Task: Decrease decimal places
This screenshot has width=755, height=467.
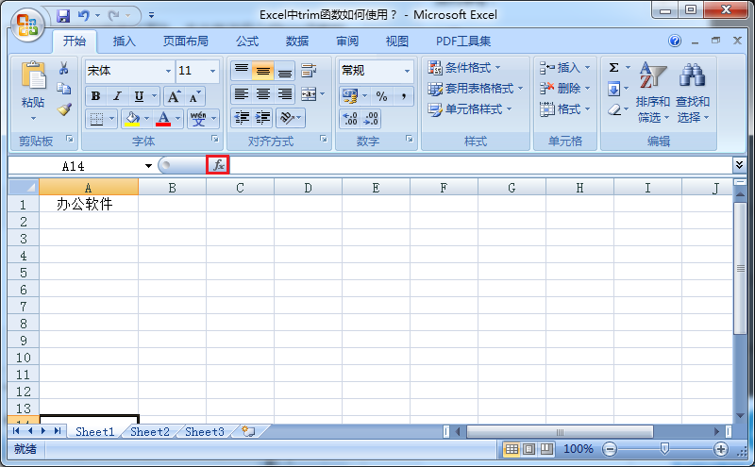Action: coord(371,119)
